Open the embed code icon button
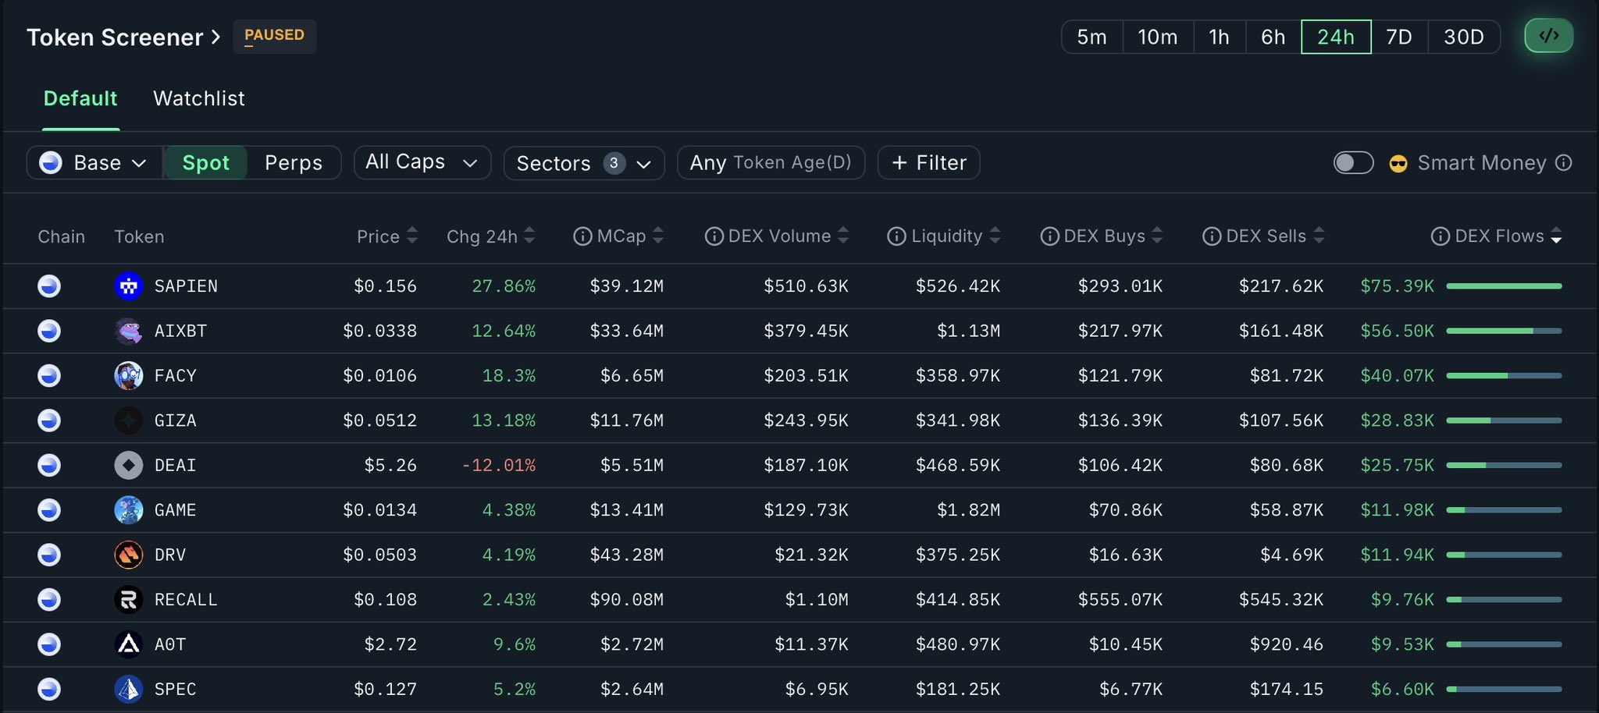 point(1548,36)
